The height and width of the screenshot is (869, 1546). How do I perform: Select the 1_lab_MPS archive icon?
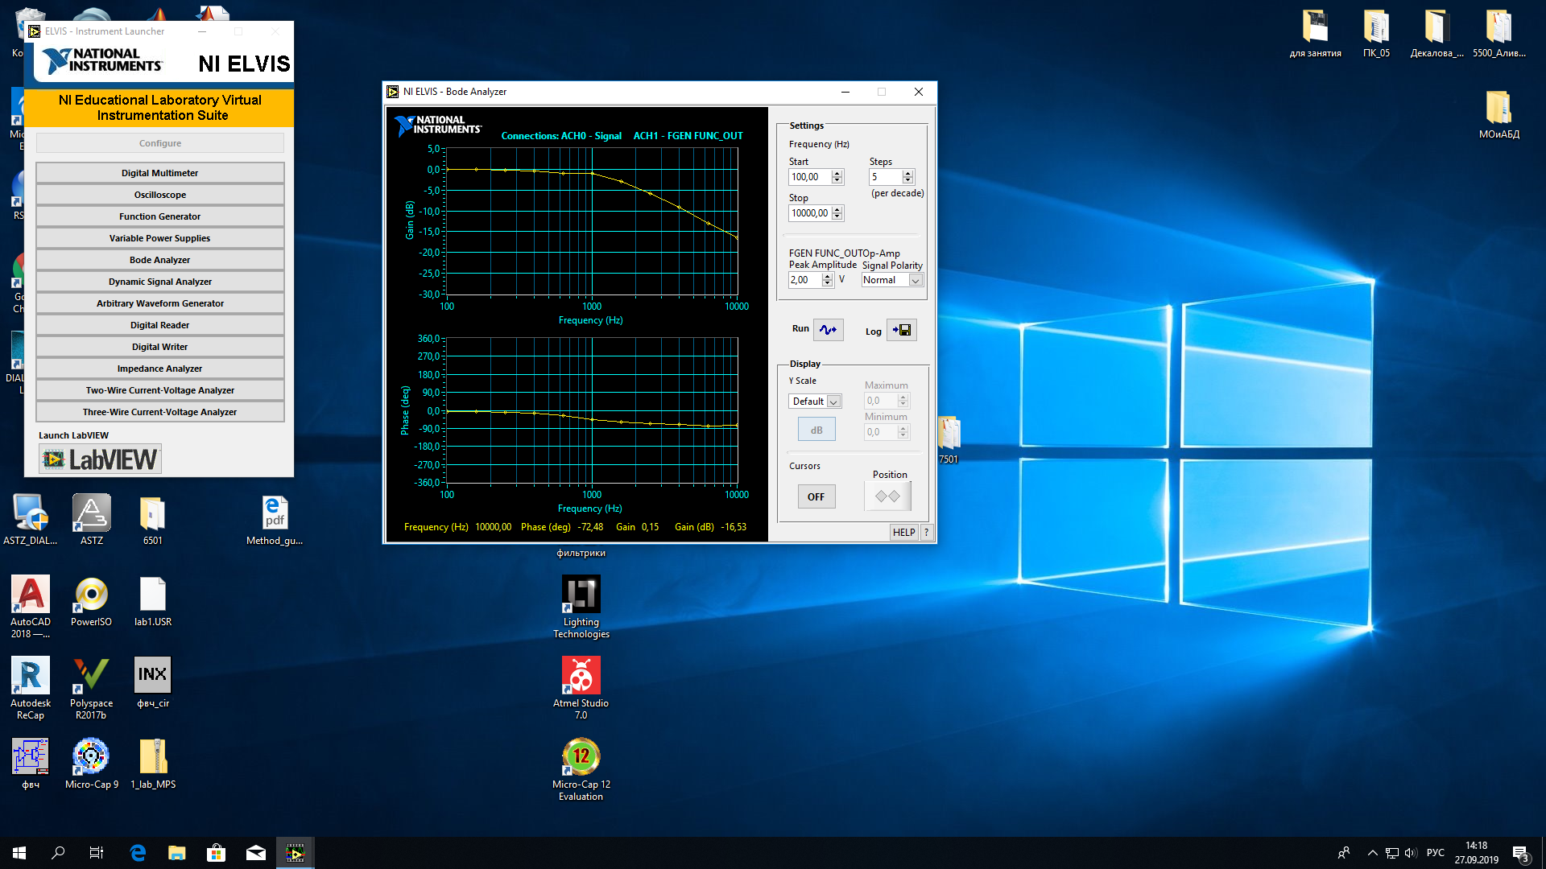[153, 764]
